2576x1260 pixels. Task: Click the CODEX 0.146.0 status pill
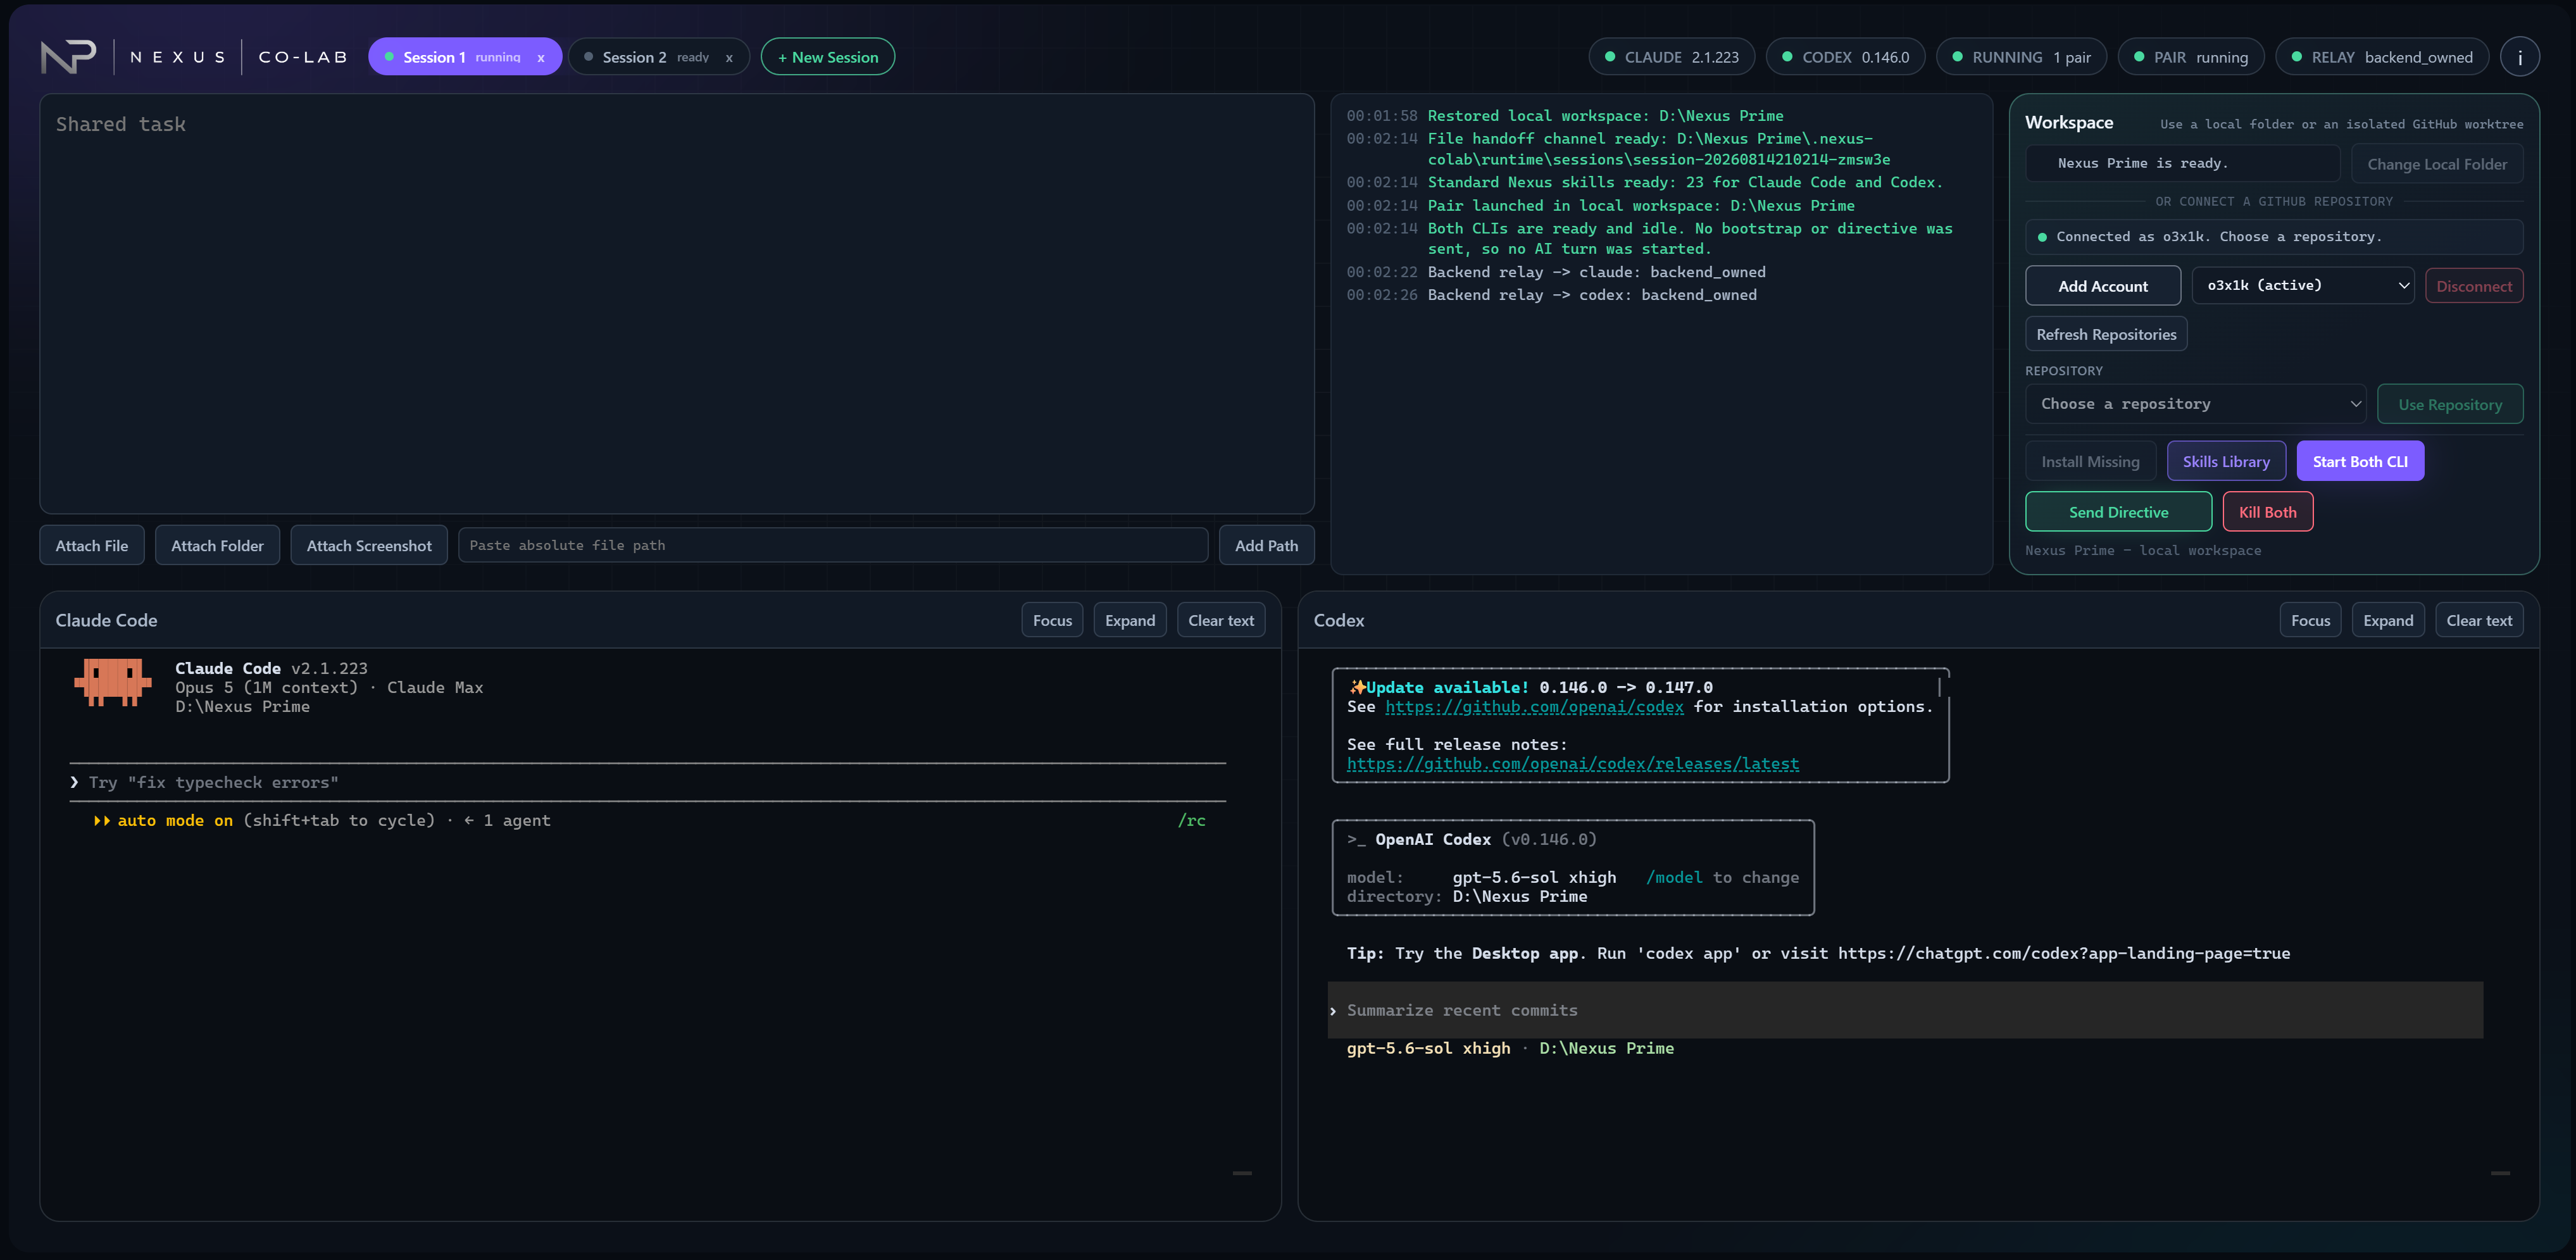(x=1845, y=57)
